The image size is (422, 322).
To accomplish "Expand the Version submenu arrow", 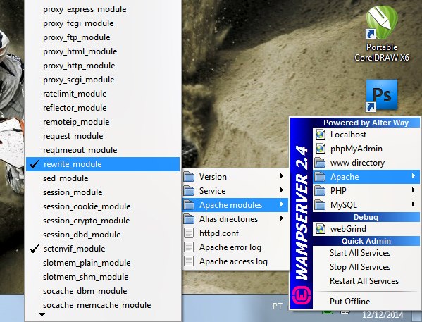I will coord(282,176).
